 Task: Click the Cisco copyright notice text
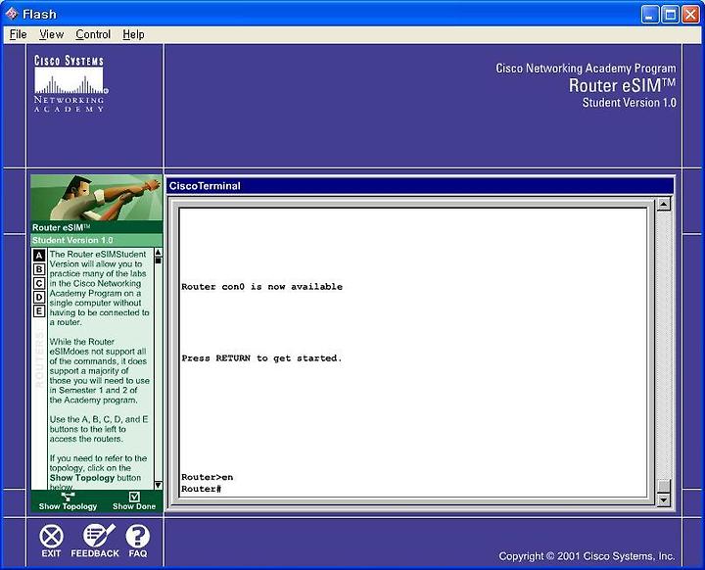pos(587,556)
